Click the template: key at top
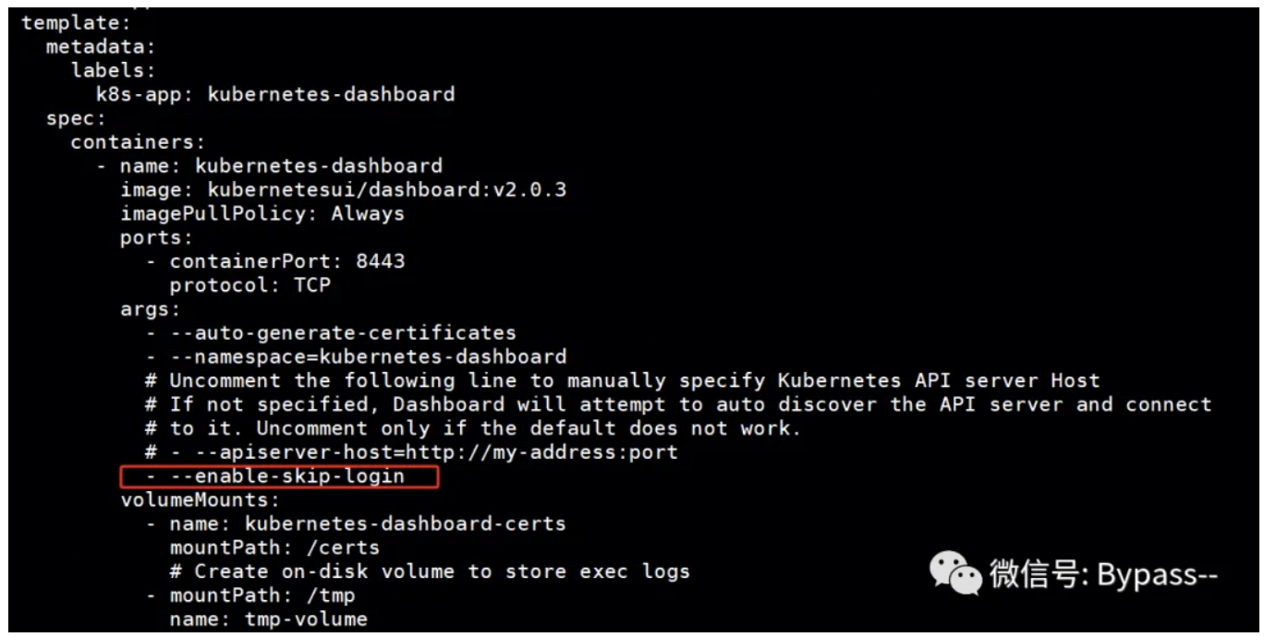Image resolution: width=1264 pixels, height=637 pixels. pyautogui.click(x=77, y=22)
